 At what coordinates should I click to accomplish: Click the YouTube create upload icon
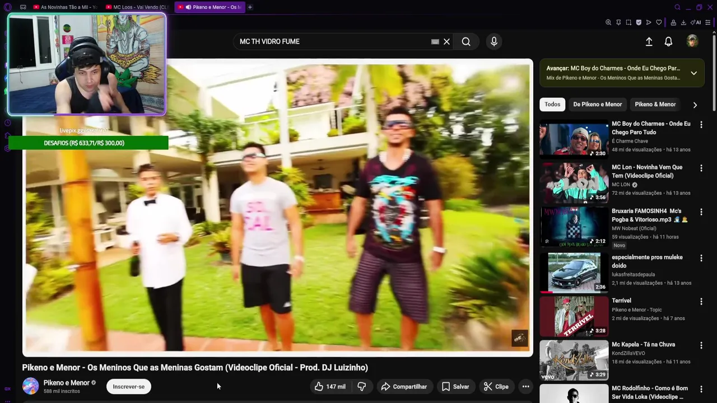(649, 41)
